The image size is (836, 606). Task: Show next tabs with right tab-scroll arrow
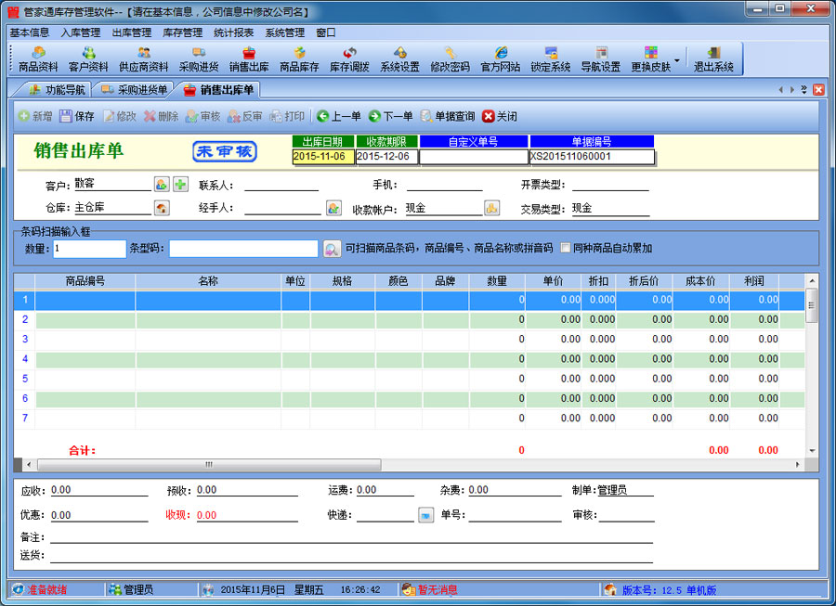click(x=792, y=89)
